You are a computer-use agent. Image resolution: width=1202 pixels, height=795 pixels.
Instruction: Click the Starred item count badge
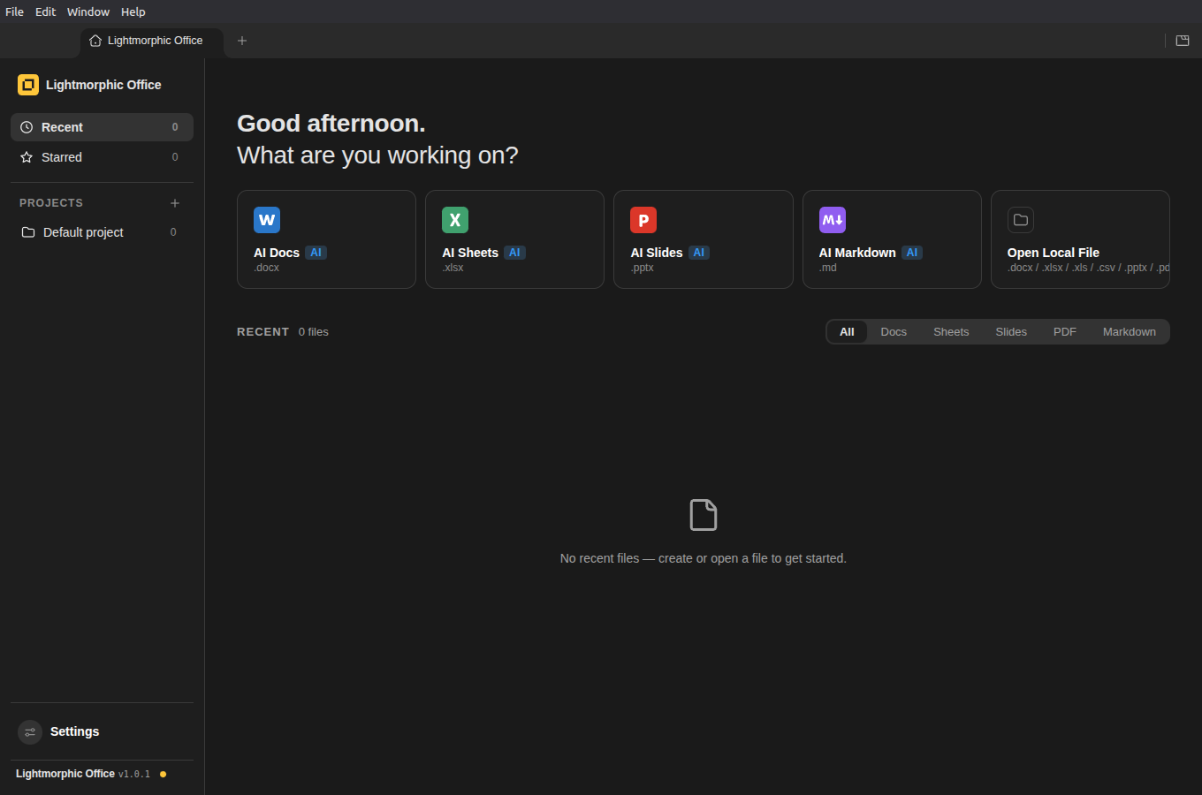(x=175, y=157)
